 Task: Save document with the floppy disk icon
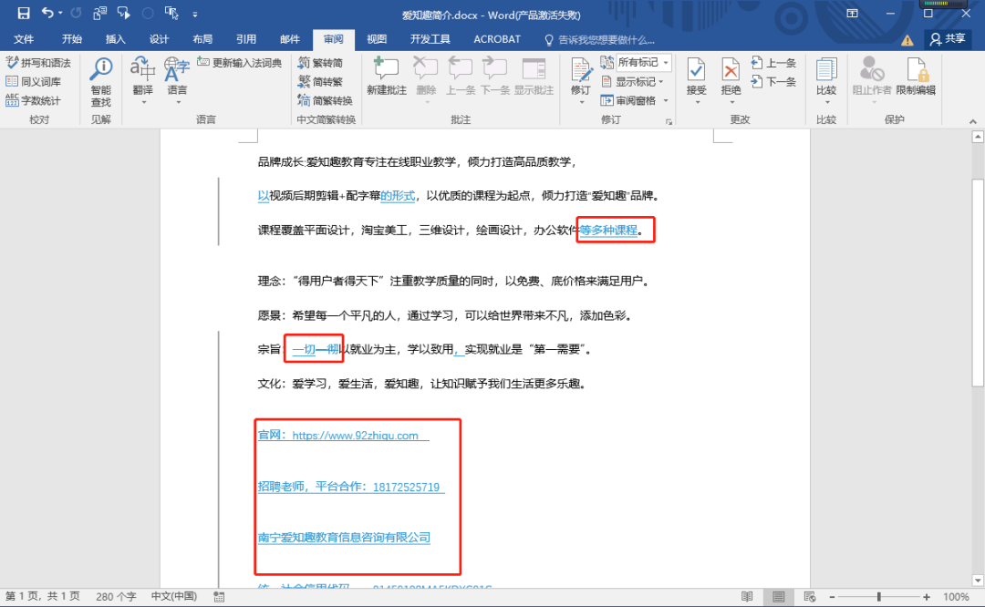[x=23, y=13]
